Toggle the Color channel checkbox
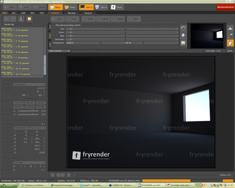 pos(15,132)
